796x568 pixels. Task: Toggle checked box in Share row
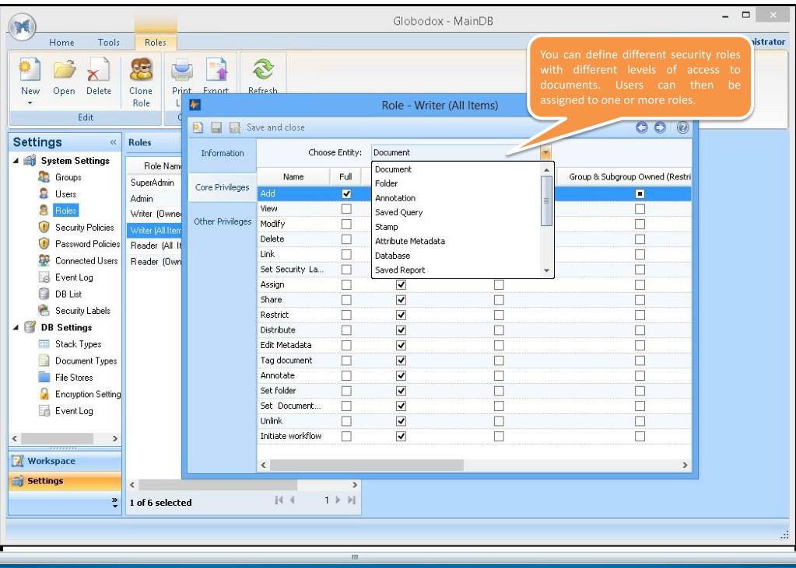401,300
